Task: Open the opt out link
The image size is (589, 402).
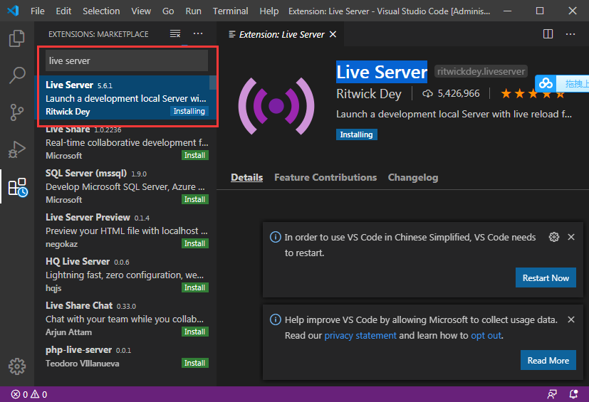Action: click(486, 335)
